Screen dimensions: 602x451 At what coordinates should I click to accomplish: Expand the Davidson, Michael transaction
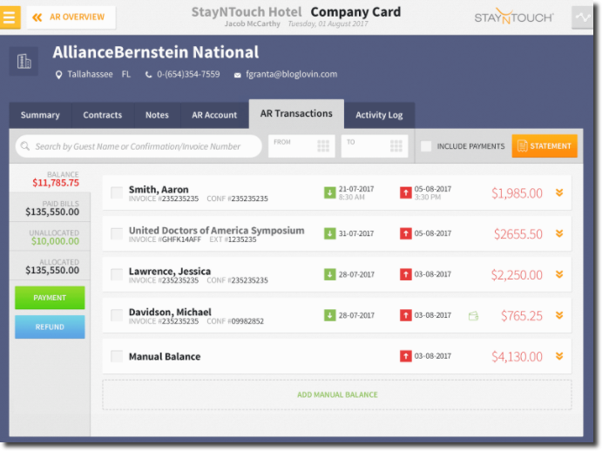click(x=559, y=315)
